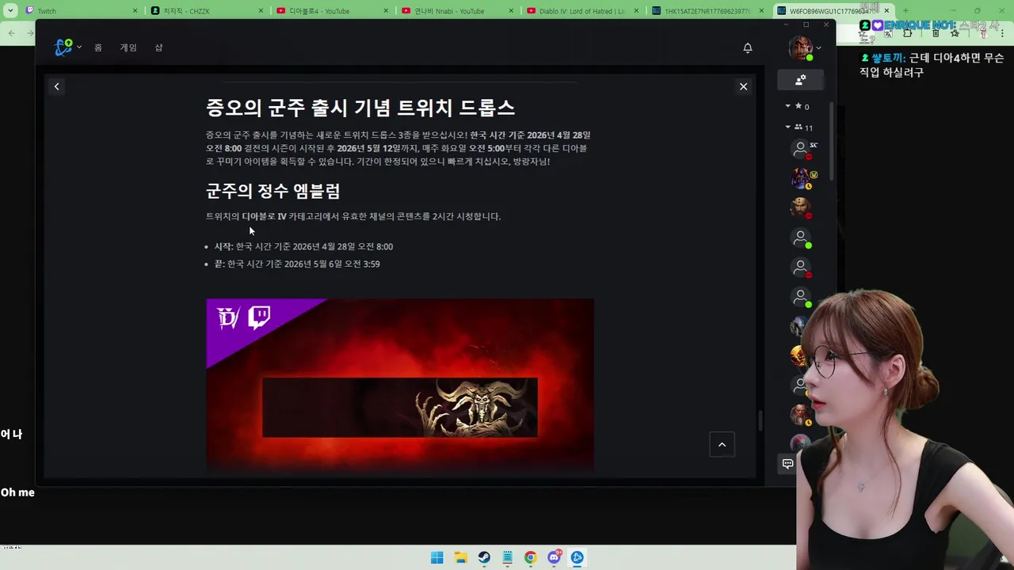Screen dimensions: 1014x570
Task: Open File Explorer from the taskbar
Action: (x=460, y=557)
